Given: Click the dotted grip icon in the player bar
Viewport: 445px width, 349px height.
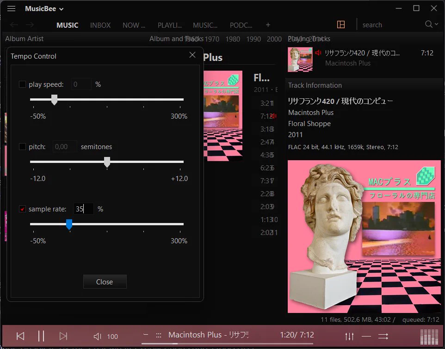Looking at the screenshot, I should coord(159,336).
